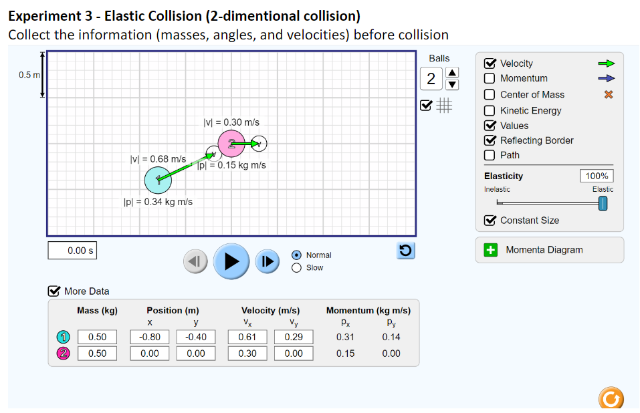Disable the Reflecting Border checkbox
Screen dimensions: 640x413
pyautogui.click(x=492, y=140)
